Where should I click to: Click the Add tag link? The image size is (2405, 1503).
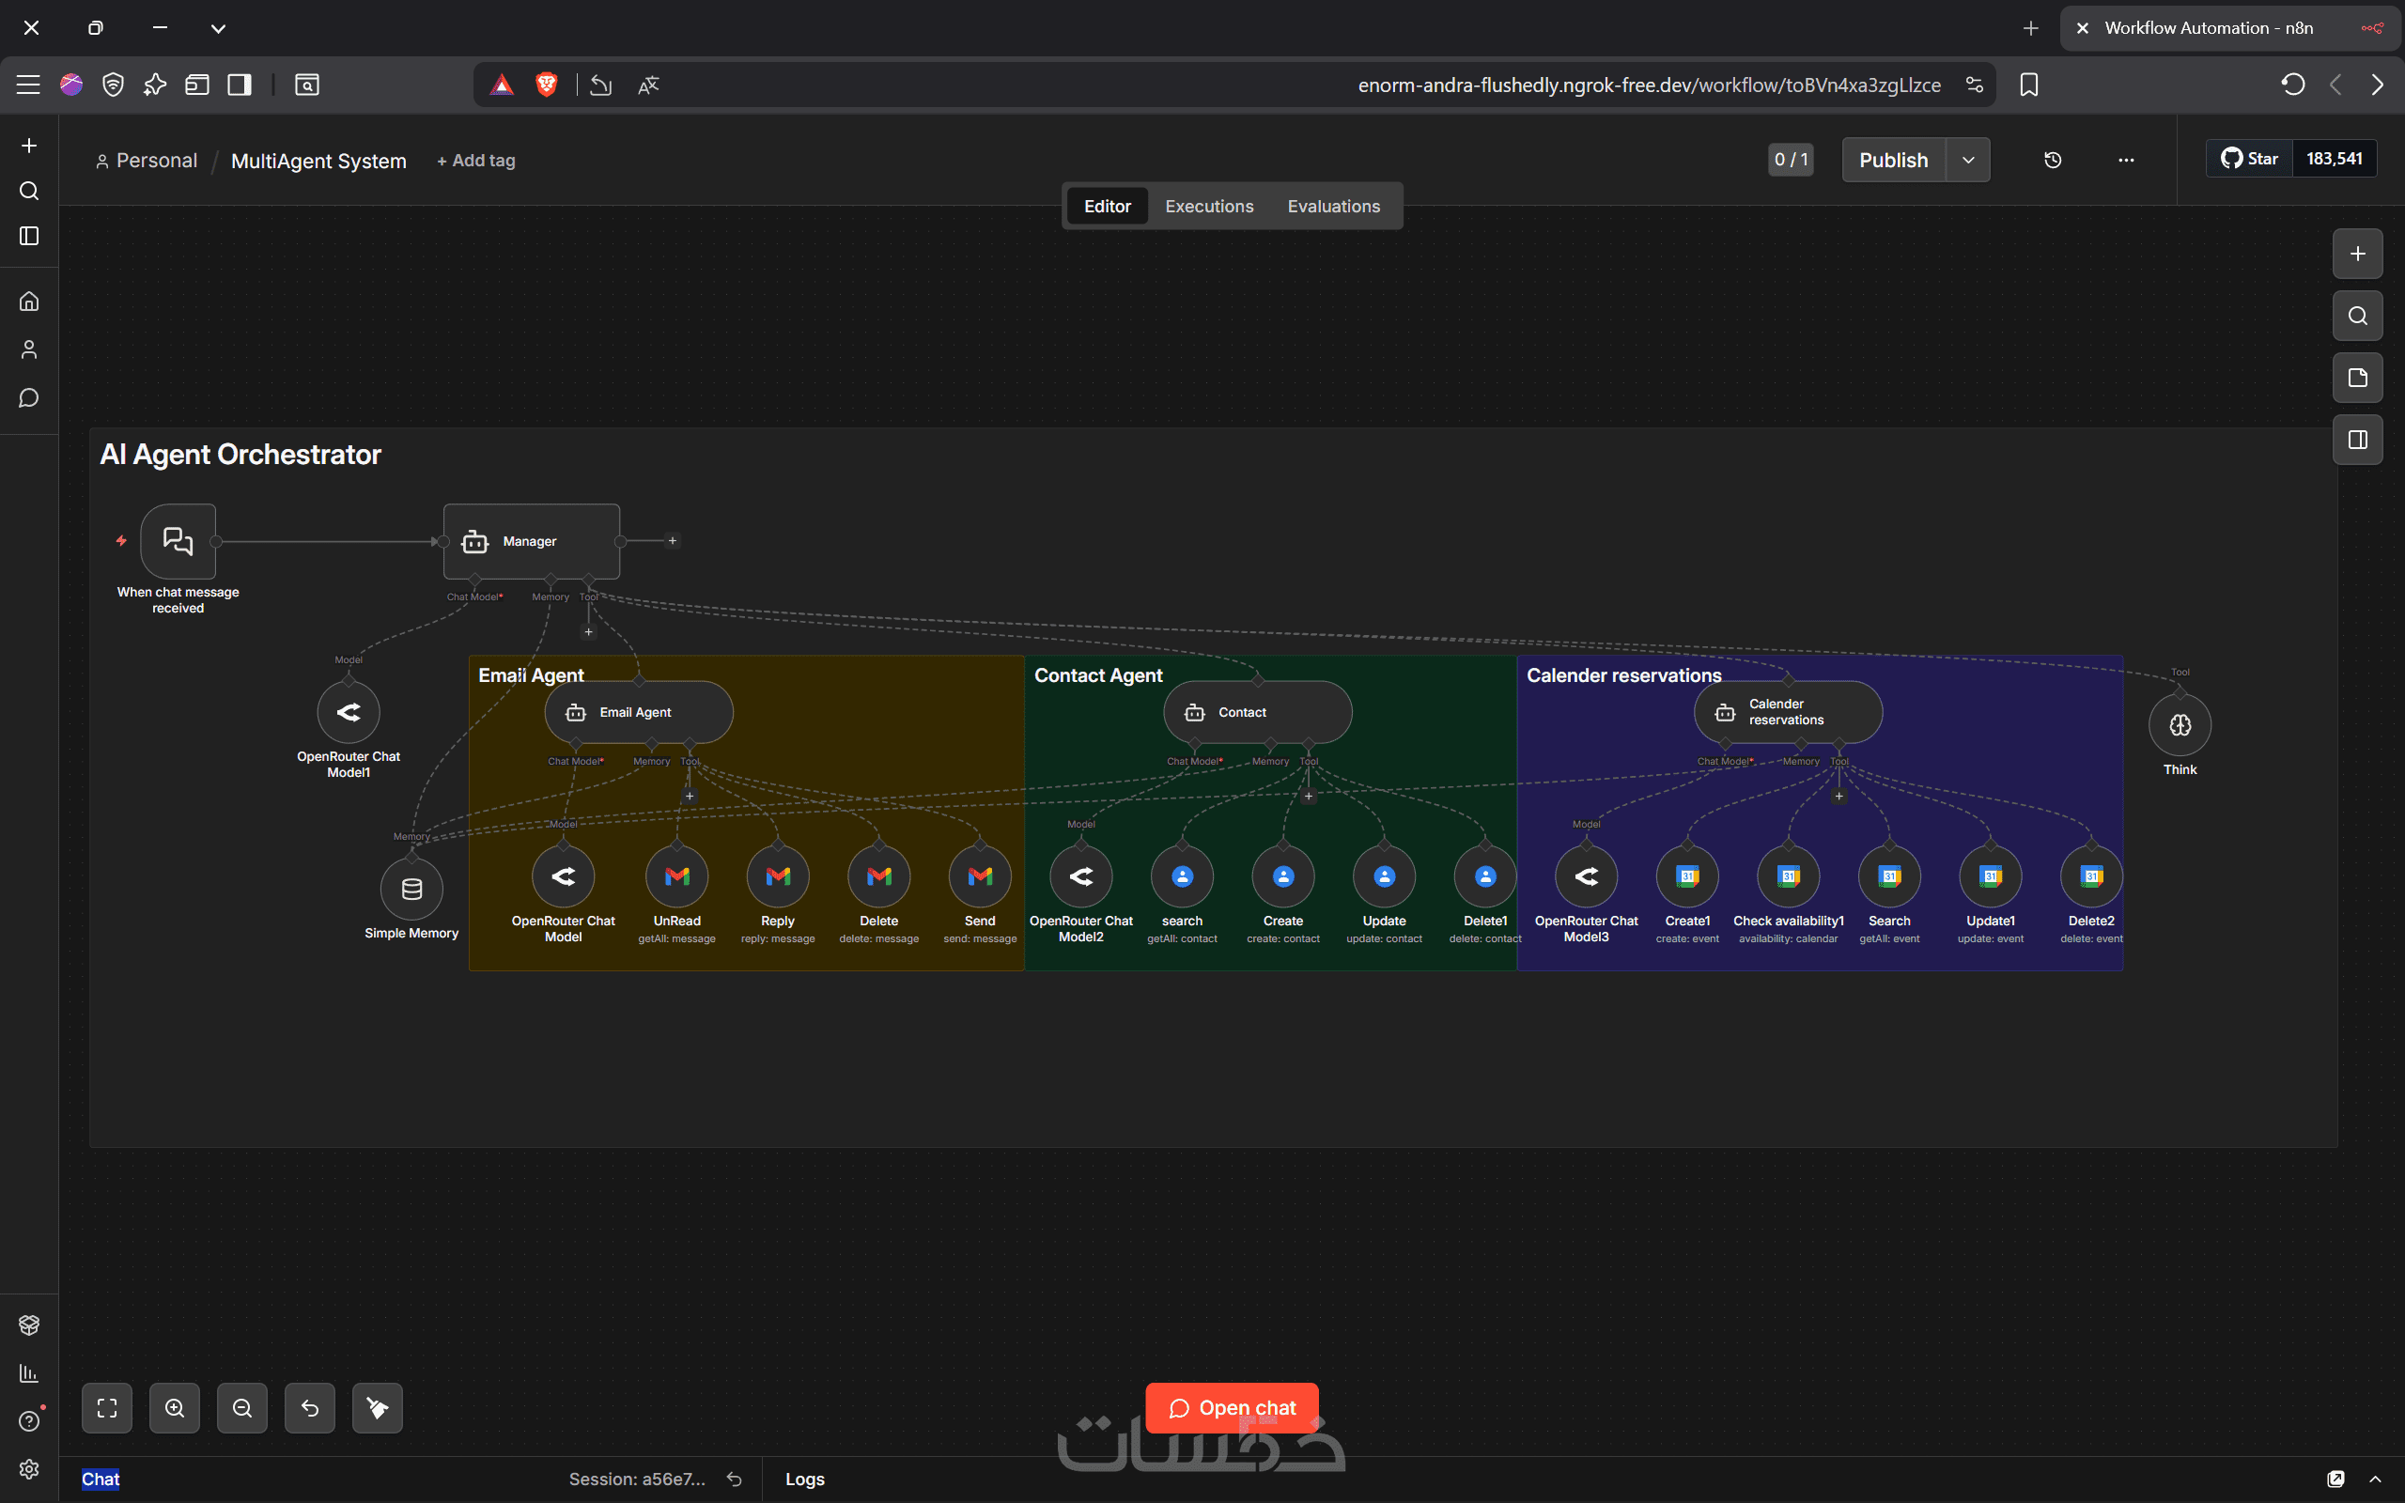click(476, 160)
